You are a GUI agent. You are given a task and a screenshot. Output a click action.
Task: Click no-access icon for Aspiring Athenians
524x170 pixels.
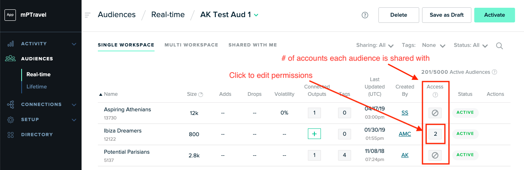click(x=435, y=113)
